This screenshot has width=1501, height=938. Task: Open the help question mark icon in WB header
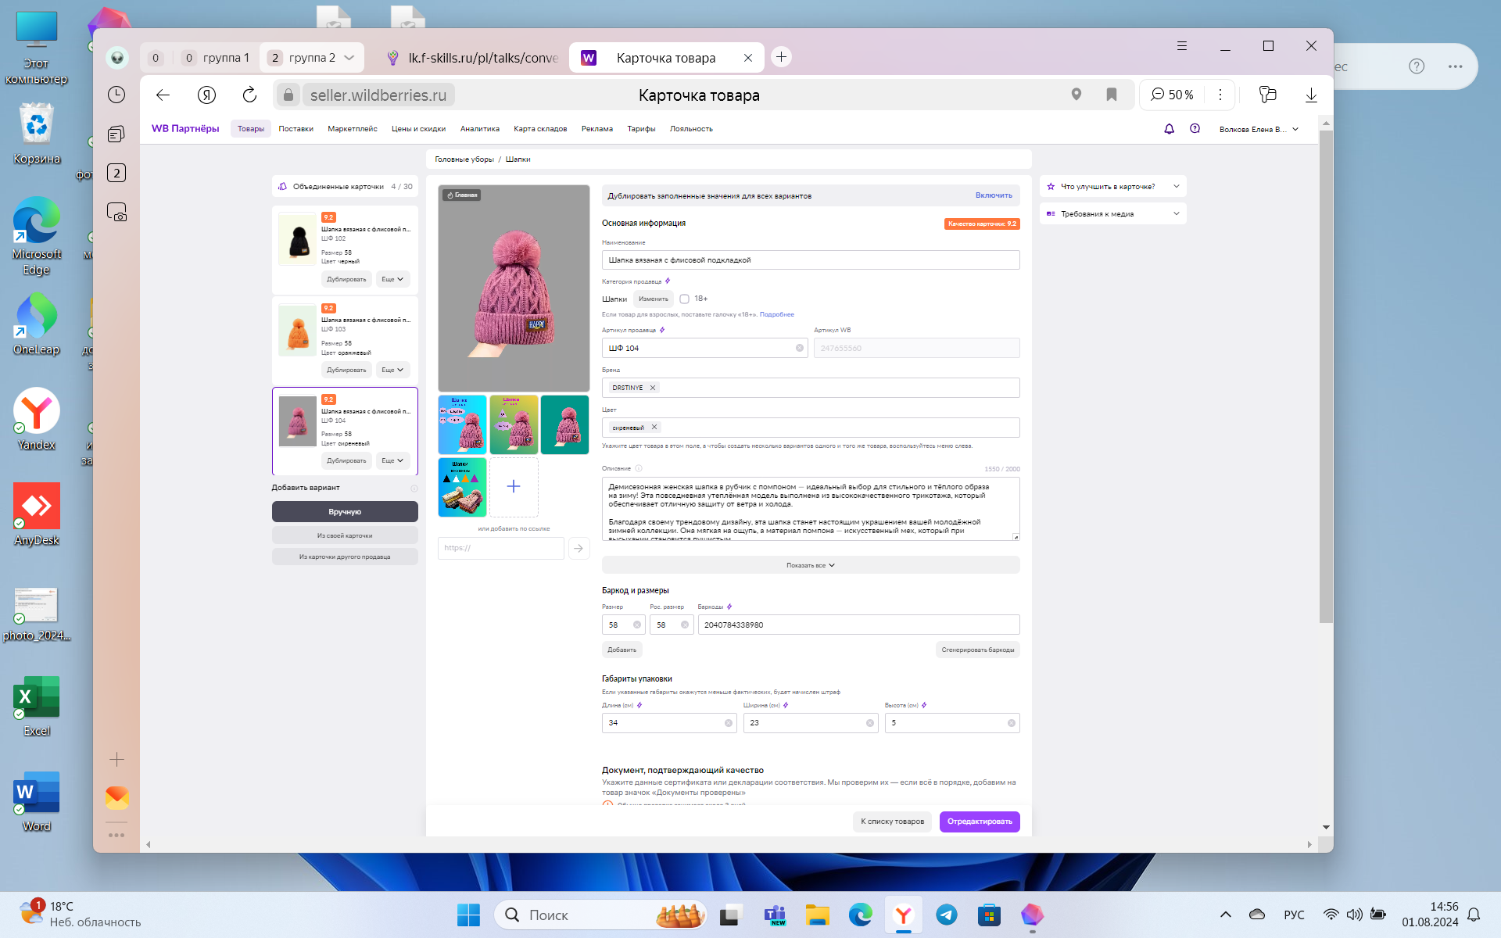pyautogui.click(x=1195, y=129)
